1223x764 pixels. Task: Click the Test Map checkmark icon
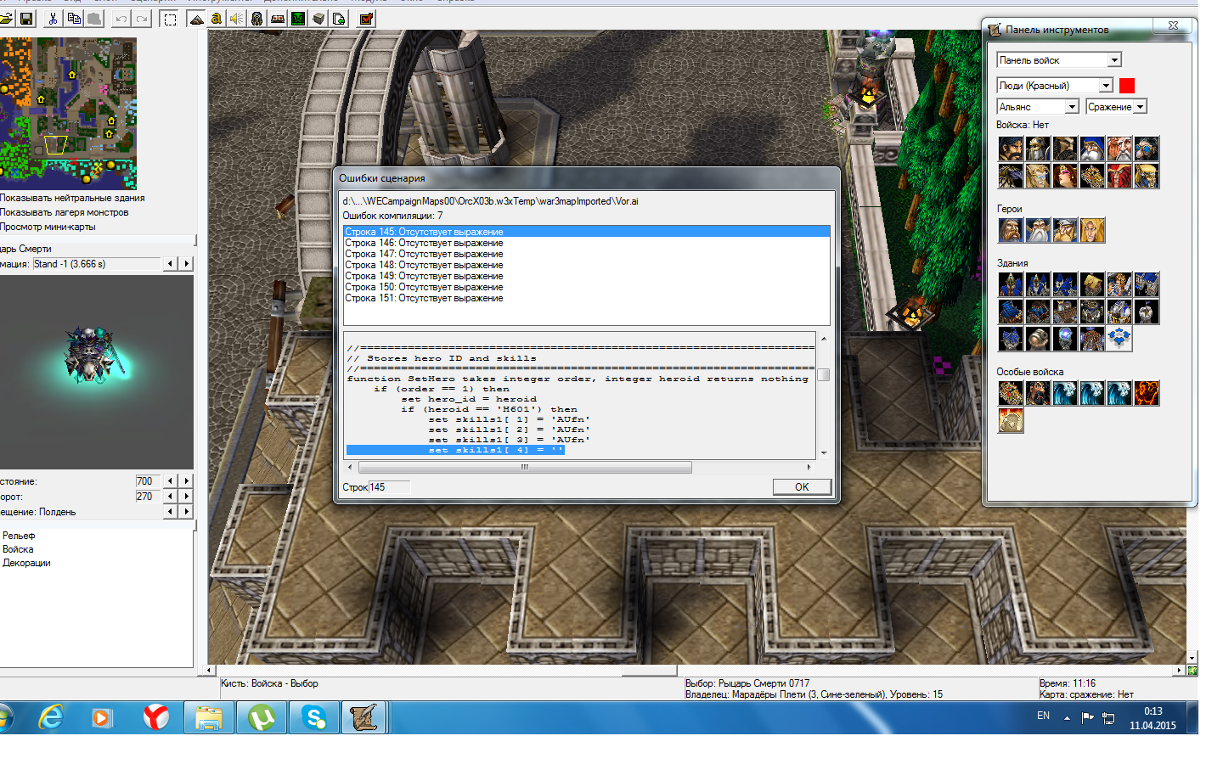tap(366, 19)
